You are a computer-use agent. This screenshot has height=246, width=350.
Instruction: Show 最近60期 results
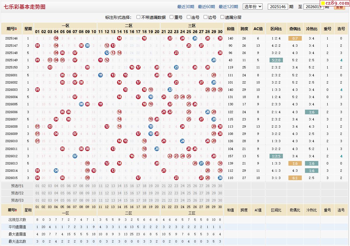tap(206, 7)
